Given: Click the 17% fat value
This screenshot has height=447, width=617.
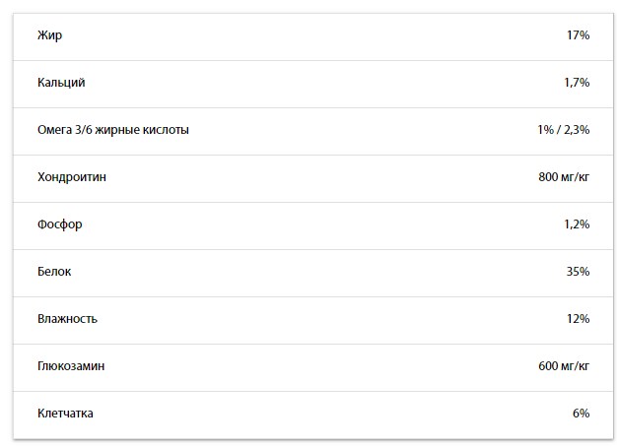Looking at the screenshot, I should click(578, 35).
